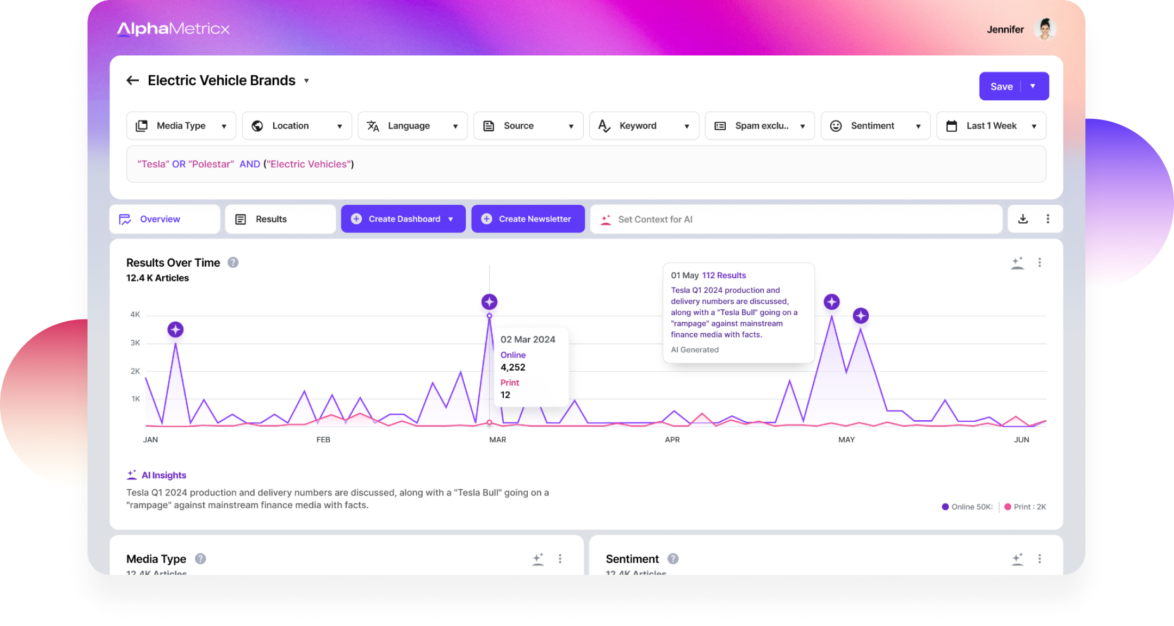Expand the Electric Vehicle Brands title dropdown
The height and width of the screenshot is (626, 1174).
point(306,81)
